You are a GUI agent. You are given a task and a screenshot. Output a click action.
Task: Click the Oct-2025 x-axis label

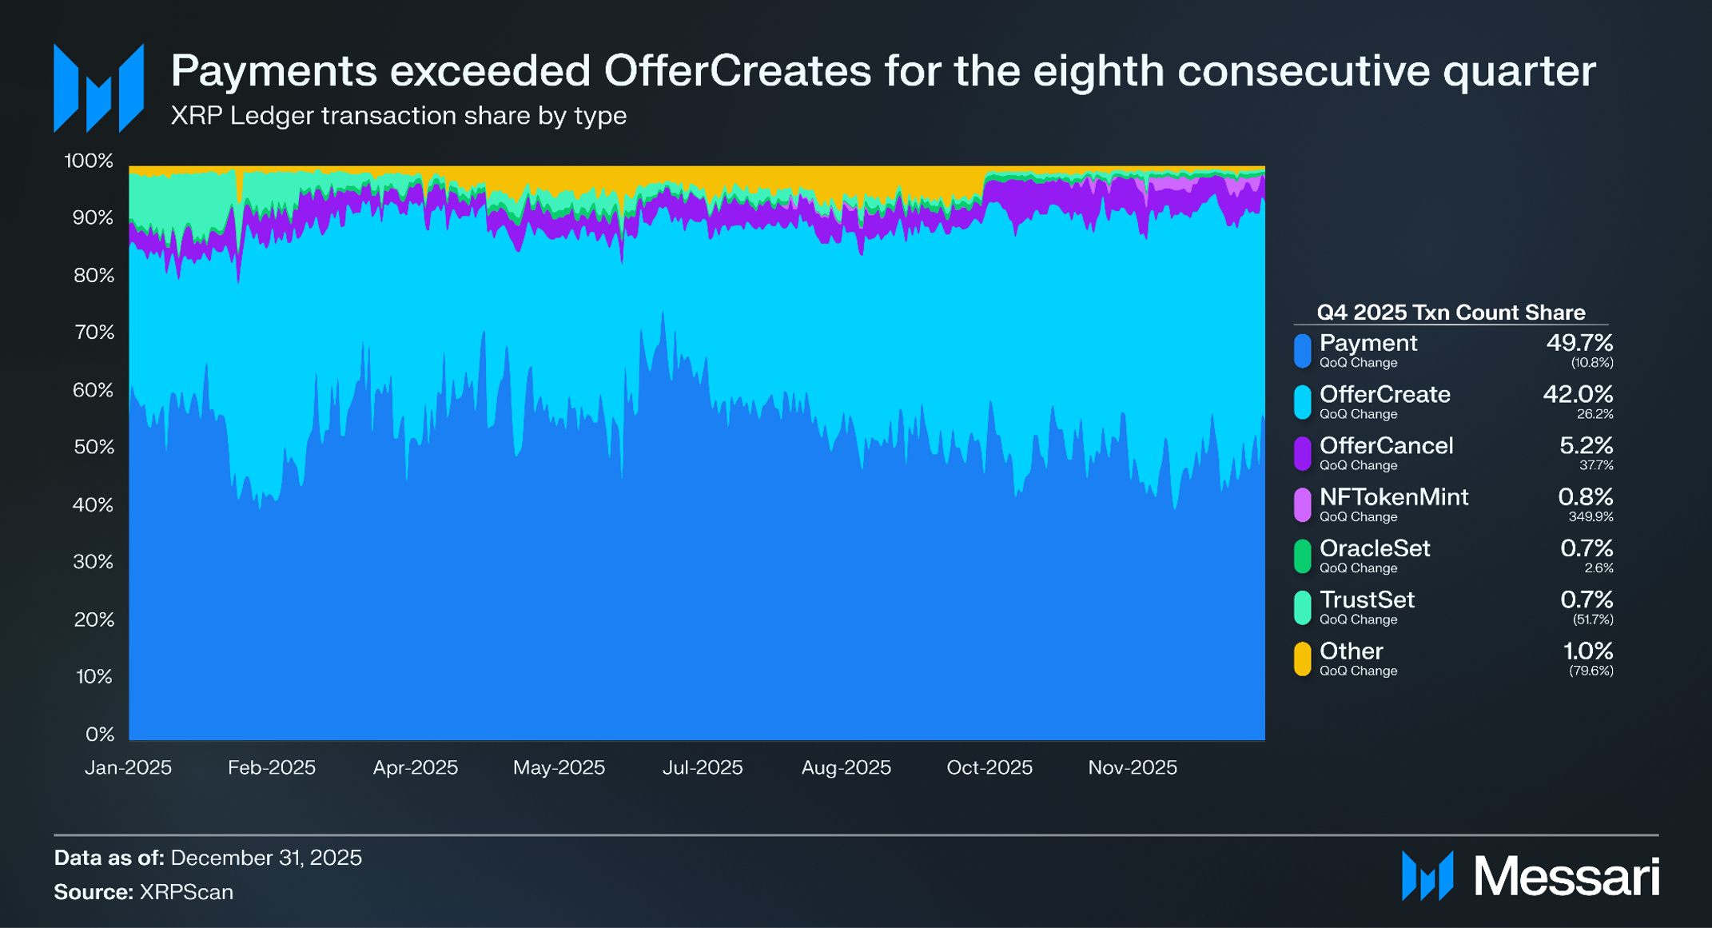tap(989, 767)
